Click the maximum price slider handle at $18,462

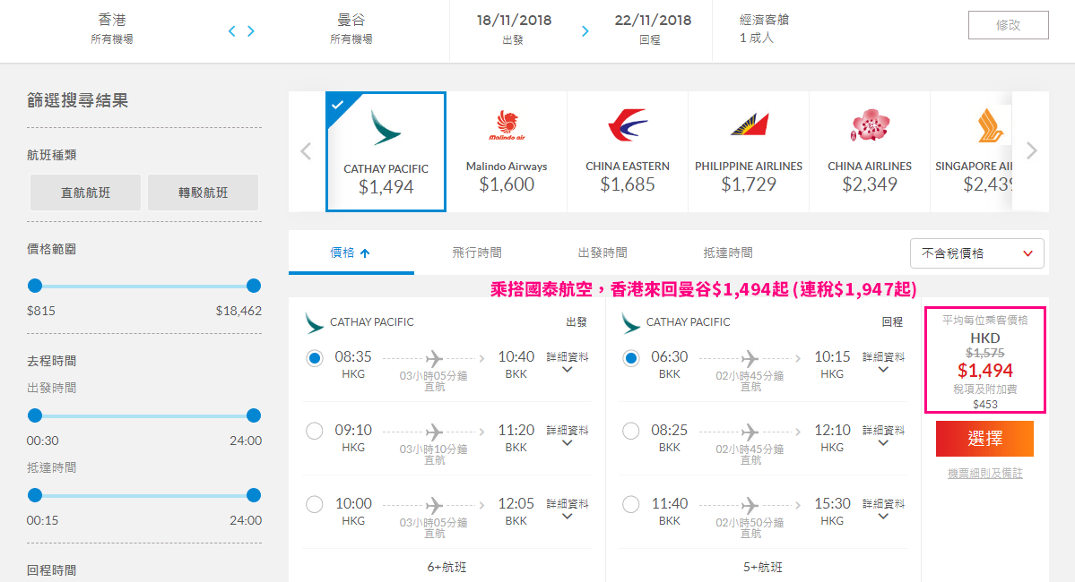pos(254,286)
